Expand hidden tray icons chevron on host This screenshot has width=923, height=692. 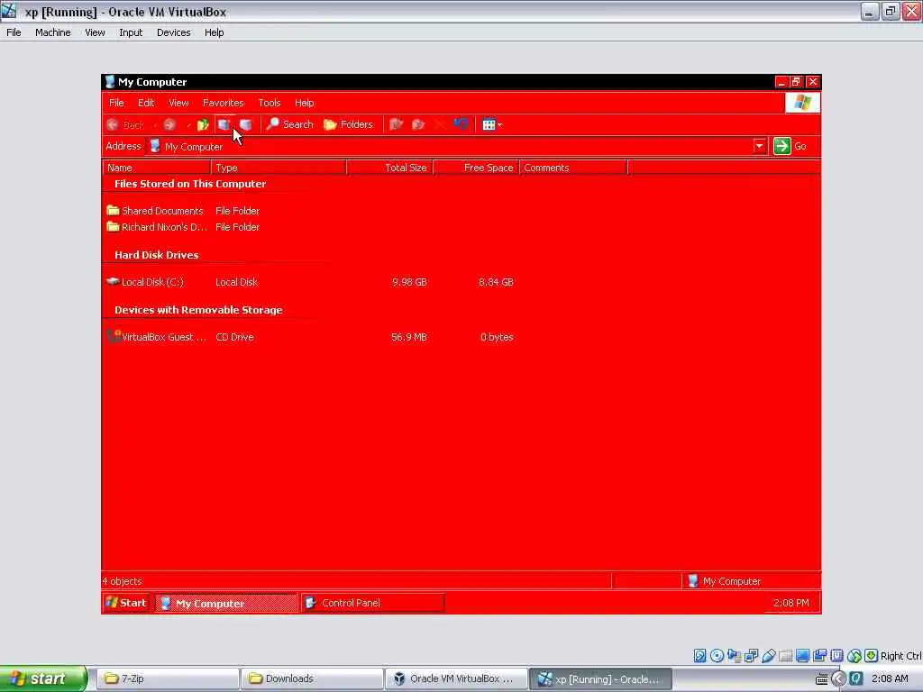tap(839, 678)
